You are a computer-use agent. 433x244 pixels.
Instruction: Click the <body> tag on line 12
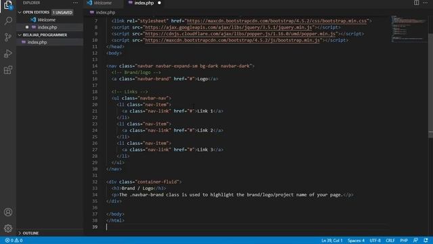[114, 53]
